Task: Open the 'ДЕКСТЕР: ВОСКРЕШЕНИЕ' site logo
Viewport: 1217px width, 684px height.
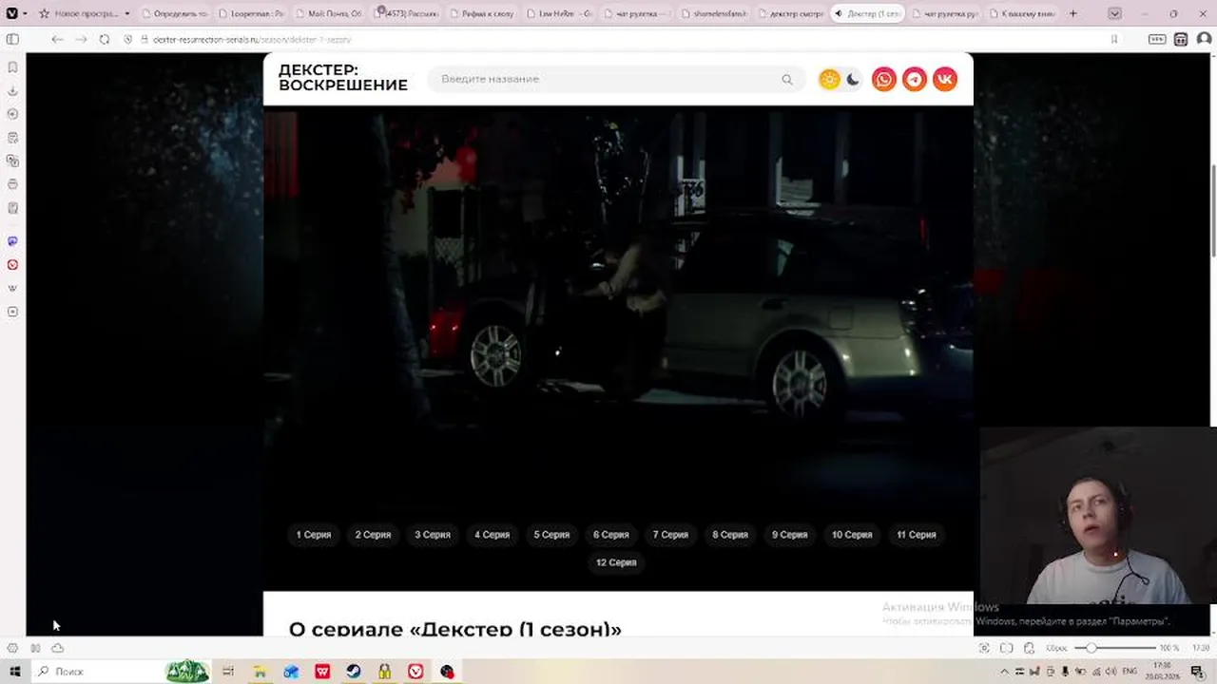Action: [343, 78]
